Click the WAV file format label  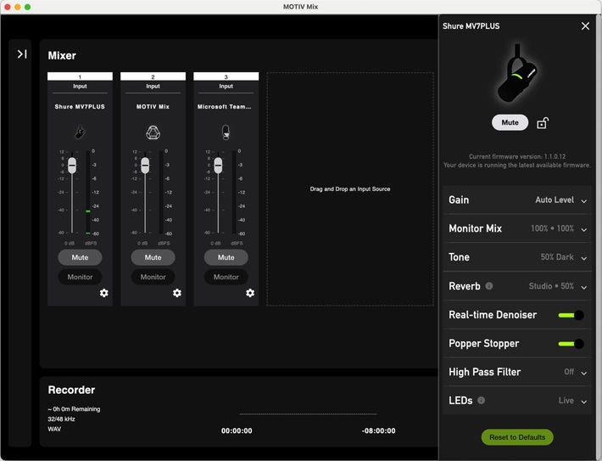pyautogui.click(x=54, y=429)
